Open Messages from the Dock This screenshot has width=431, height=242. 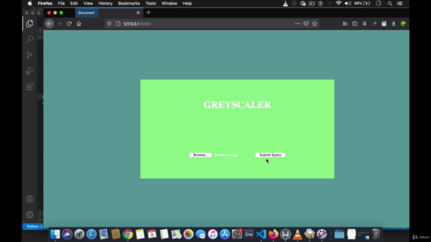pos(201,235)
